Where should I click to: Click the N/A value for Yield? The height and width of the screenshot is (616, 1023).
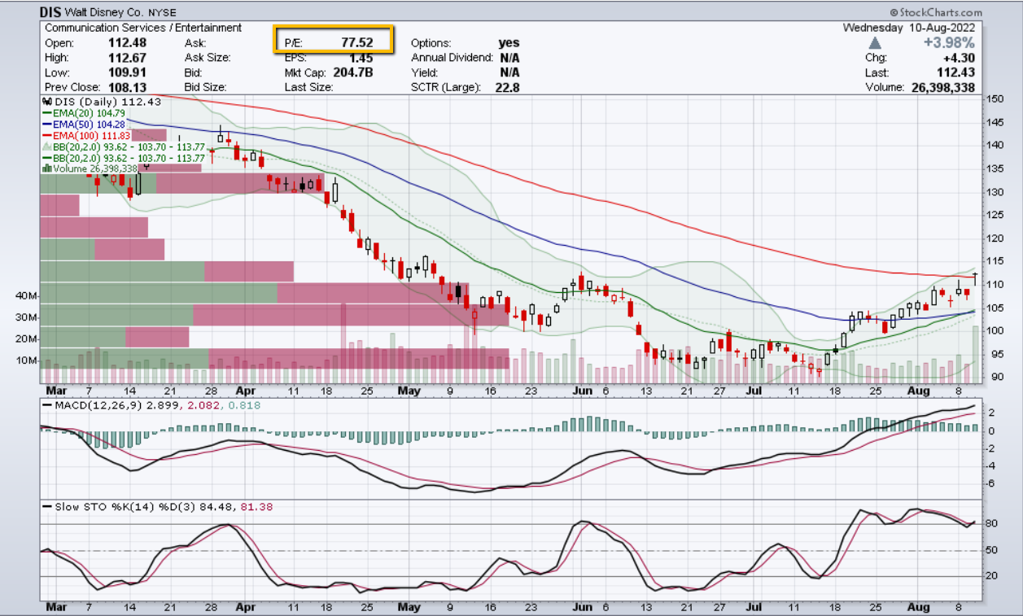coord(509,72)
